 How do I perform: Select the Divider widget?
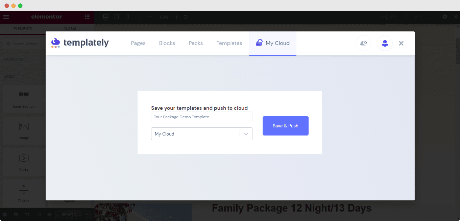point(24,194)
